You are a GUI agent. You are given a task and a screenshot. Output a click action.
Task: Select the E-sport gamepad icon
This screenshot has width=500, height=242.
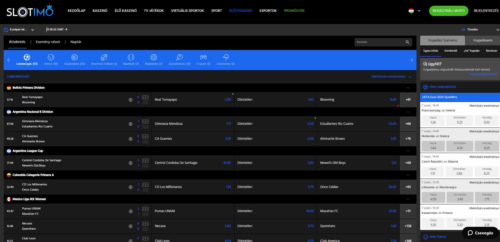(203, 57)
